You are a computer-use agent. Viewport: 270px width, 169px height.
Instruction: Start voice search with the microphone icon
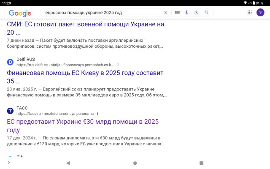click(186, 12)
